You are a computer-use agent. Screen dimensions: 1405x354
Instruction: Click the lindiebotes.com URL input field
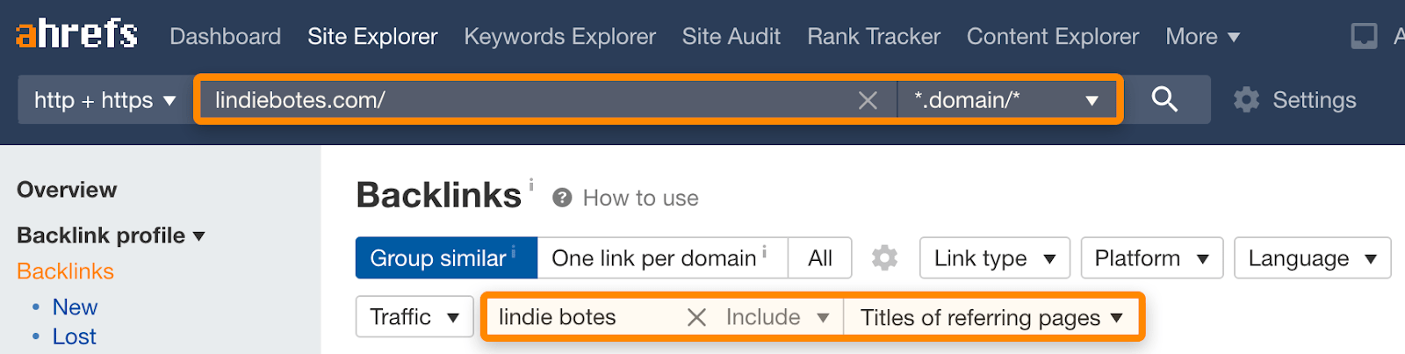[x=527, y=100]
